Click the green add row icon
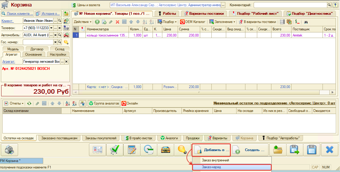The width and height of the screenshot is (340, 172). 97,22
